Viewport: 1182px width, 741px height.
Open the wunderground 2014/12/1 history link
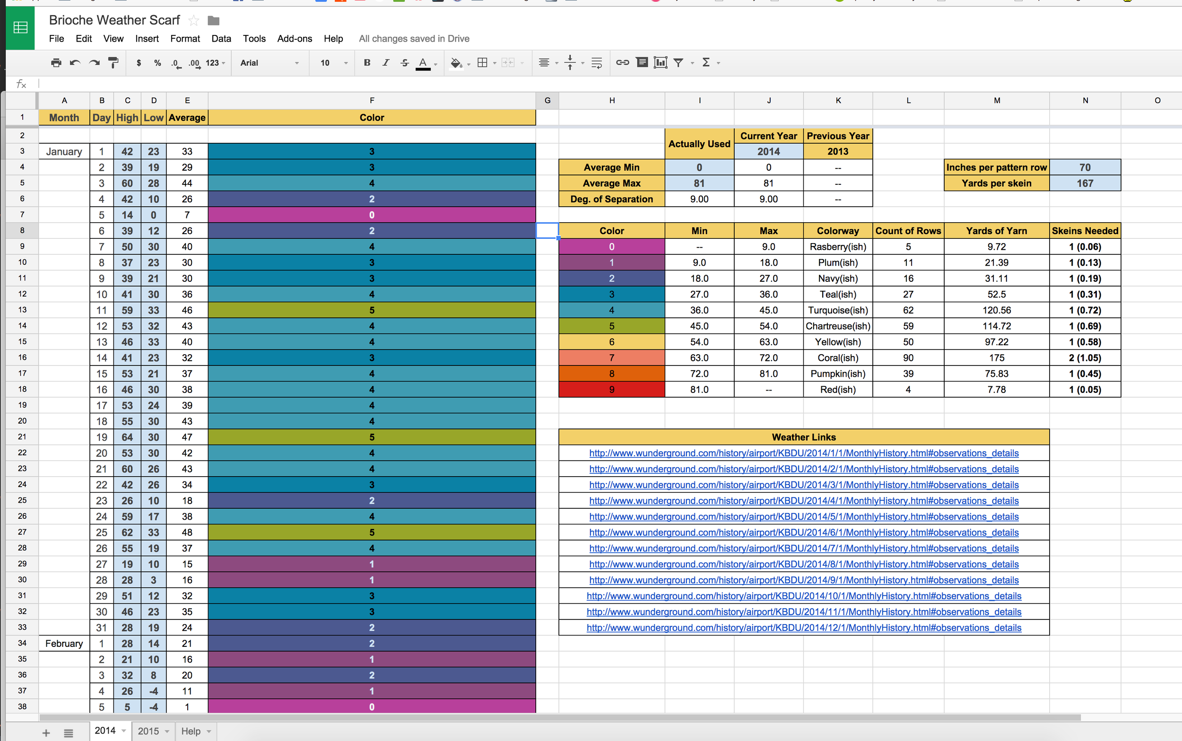click(804, 628)
